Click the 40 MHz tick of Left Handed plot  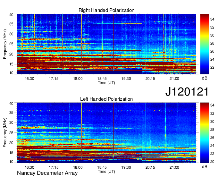click(11, 104)
